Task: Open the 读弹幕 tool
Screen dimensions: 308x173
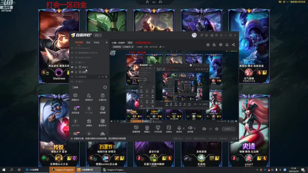Action: click(x=102, y=110)
